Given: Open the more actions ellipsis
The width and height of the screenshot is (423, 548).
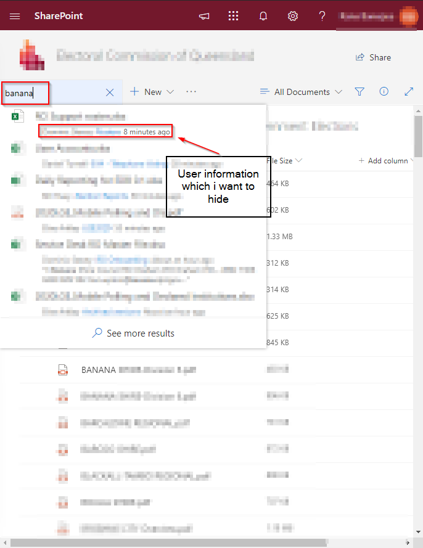Looking at the screenshot, I should 191,92.
